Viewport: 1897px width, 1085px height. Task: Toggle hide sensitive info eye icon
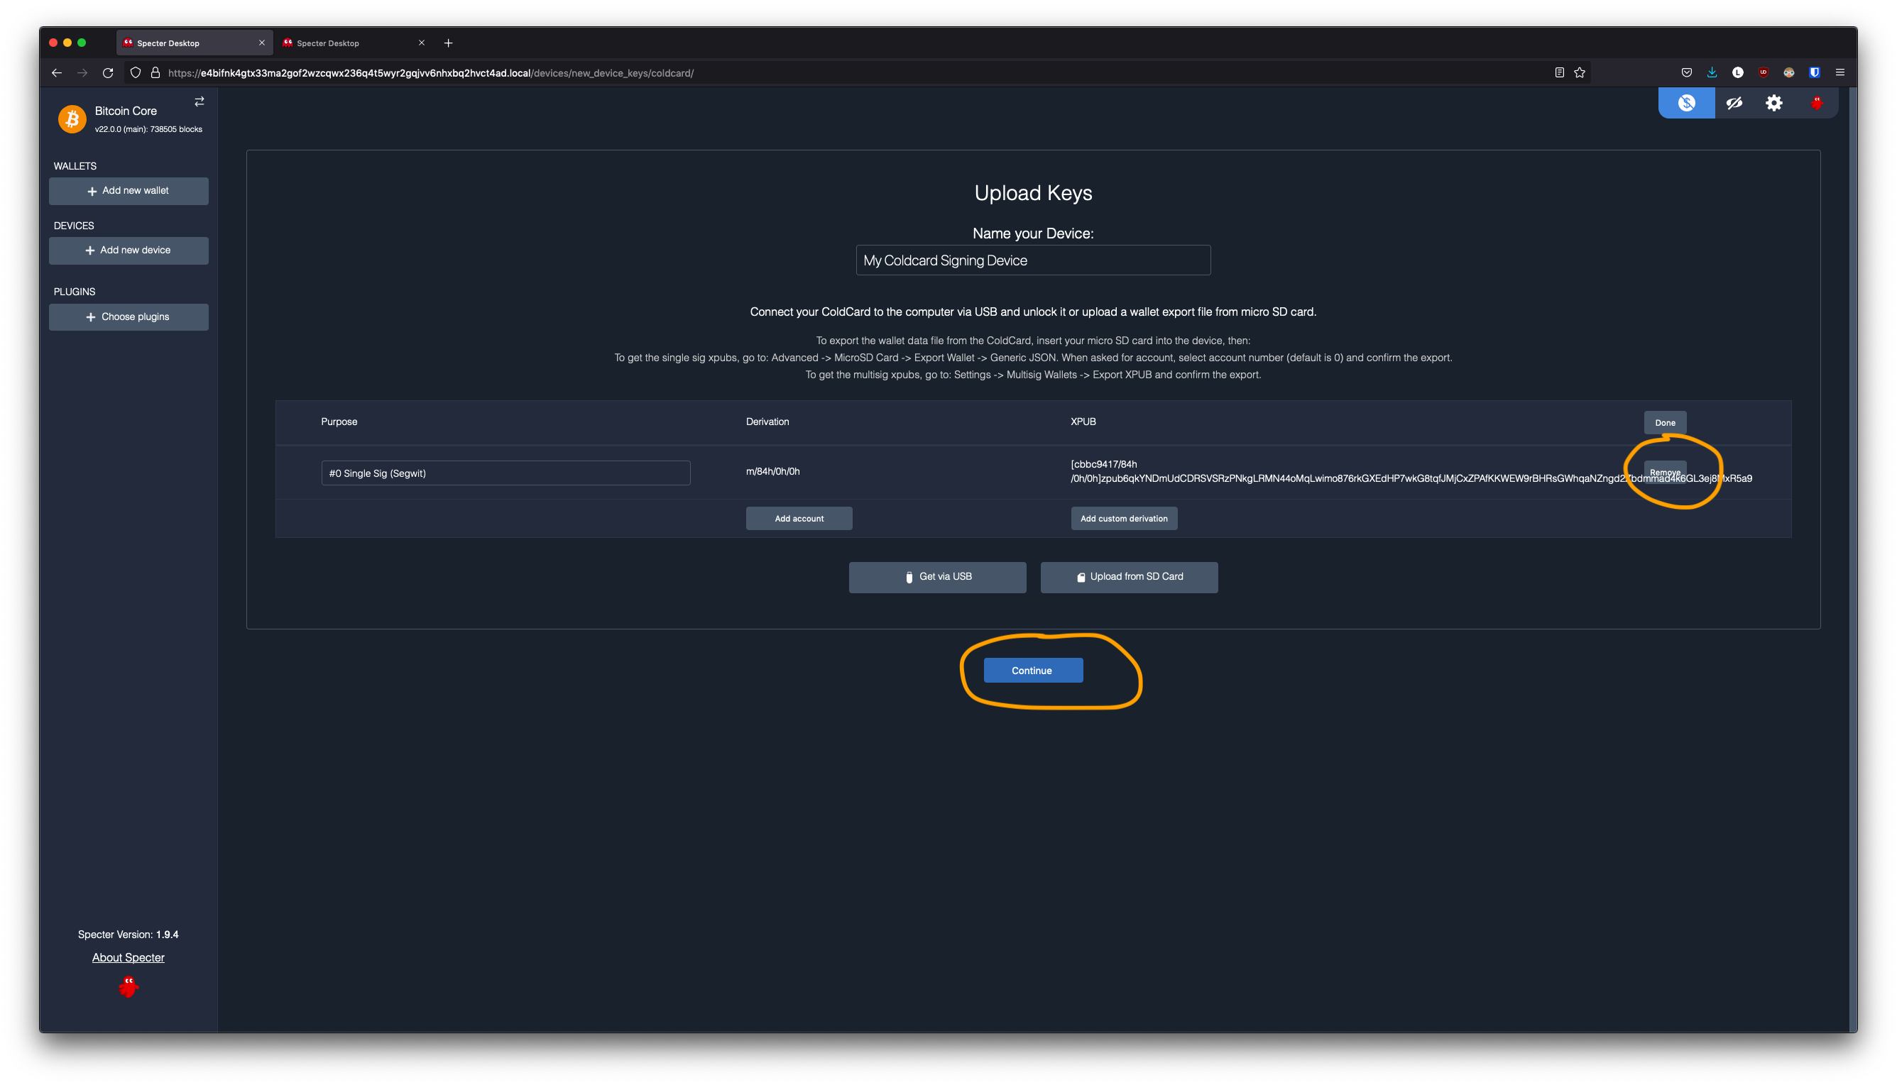tap(1734, 103)
